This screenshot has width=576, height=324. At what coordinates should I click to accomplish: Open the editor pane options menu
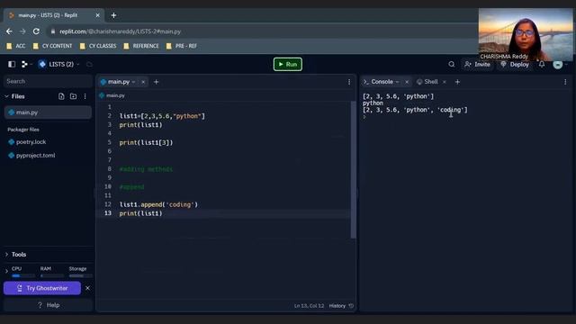tap(349, 82)
